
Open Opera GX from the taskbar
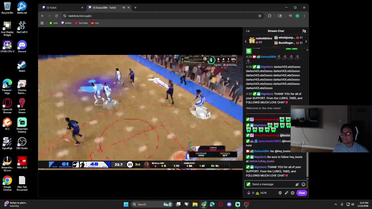221,204
